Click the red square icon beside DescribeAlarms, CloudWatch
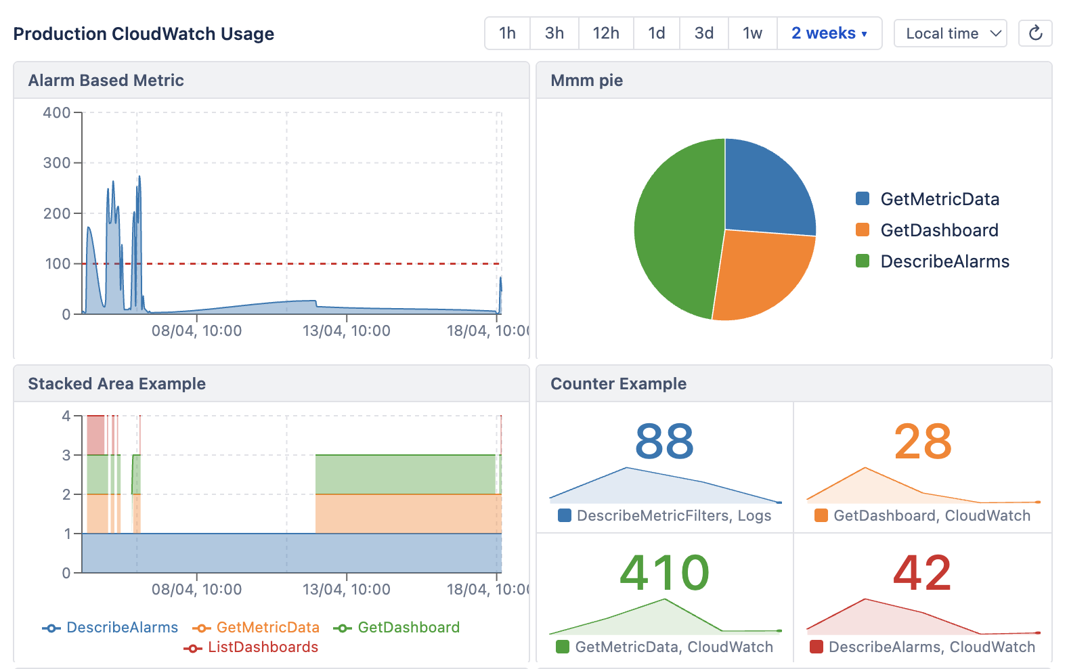The width and height of the screenshot is (1067, 669). pyautogui.click(x=816, y=647)
